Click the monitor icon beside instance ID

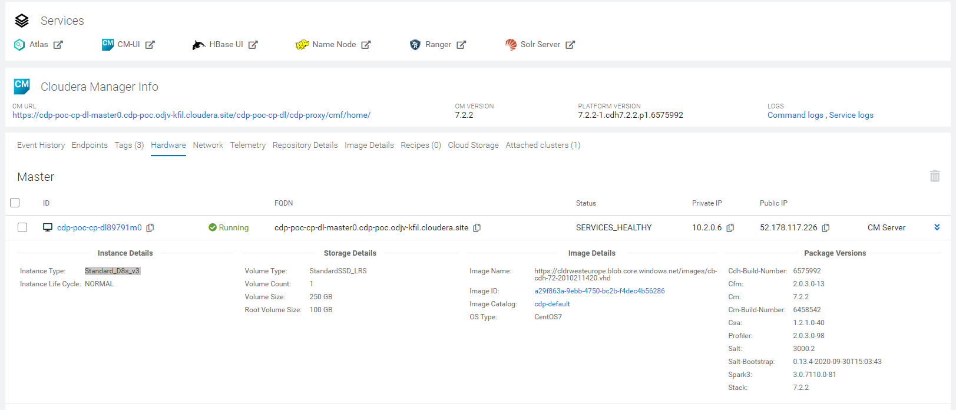[48, 227]
